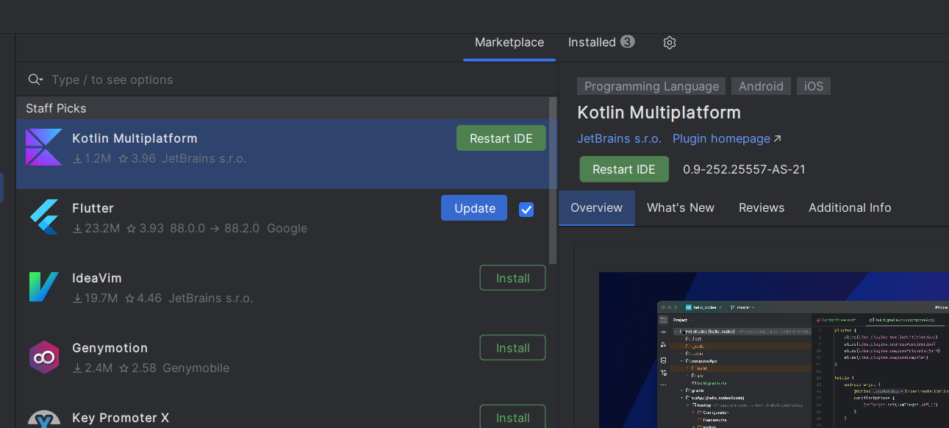
Task: Install the Genymotion plugin
Action: click(512, 348)
